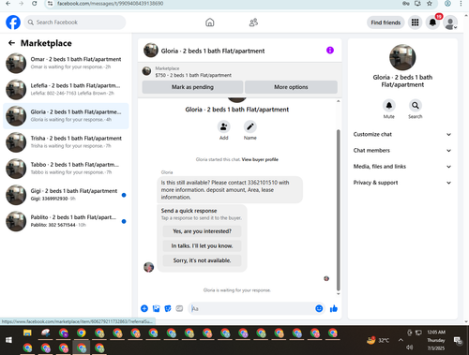Screen dimensions: 469x355
Task: Send 'In talks. I'll let you know.' response
Action: 202,246
